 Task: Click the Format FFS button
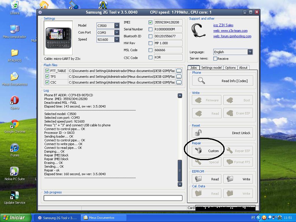(x=238, y=162)
